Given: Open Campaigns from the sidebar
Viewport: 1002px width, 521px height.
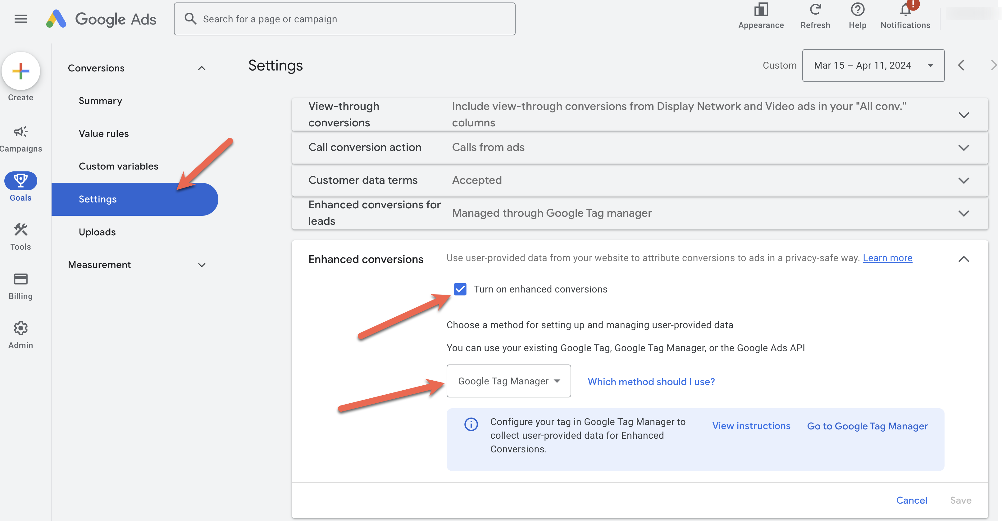Looking at the screenshot, I should (20, 139).
